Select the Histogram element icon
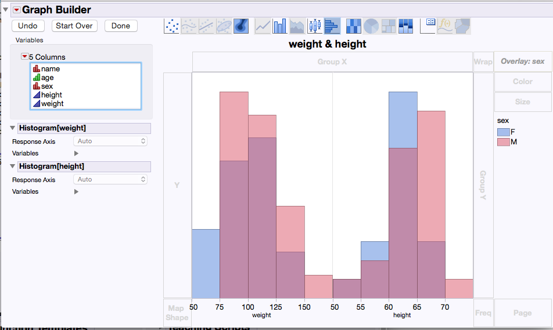This screenshot has height=330, width=553. coord(332,26)
